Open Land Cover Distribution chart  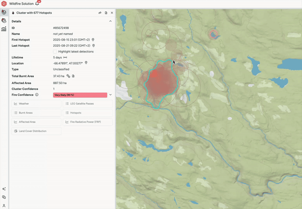coord(37,131)
